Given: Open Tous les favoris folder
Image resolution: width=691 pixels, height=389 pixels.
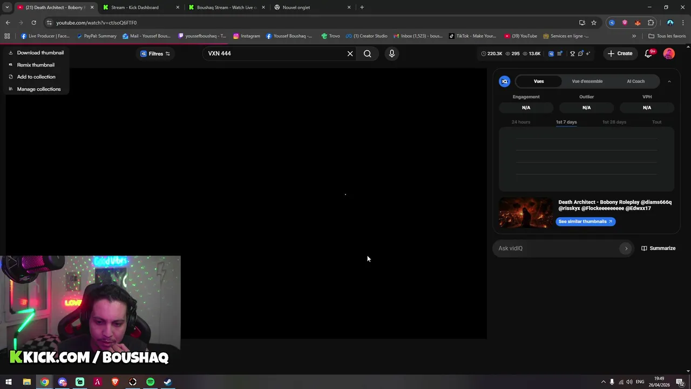Looking at the screenshot, I should pos(667,36).
